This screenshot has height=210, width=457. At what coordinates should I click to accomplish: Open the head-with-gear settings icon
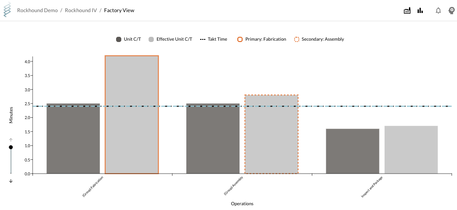click(451, 11)
